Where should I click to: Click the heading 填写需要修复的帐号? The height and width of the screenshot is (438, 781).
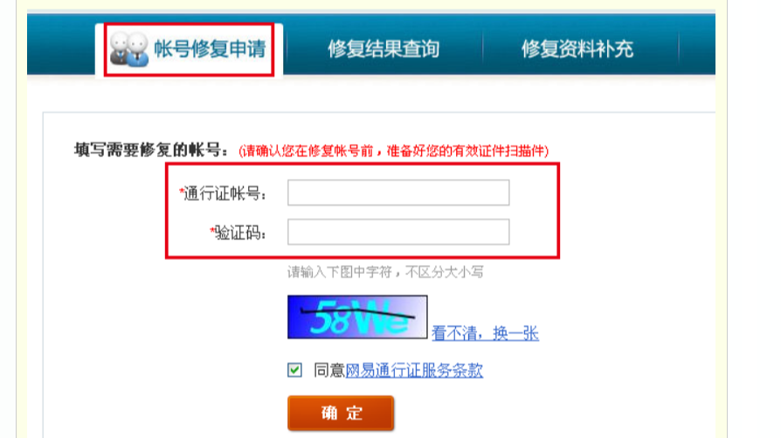[x=151, y=150]
